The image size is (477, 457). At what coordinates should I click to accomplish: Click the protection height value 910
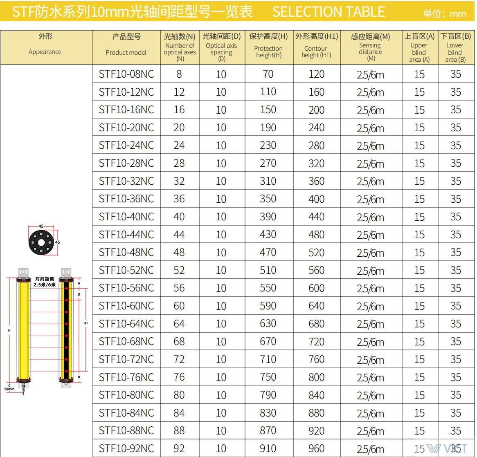(268, 448)
